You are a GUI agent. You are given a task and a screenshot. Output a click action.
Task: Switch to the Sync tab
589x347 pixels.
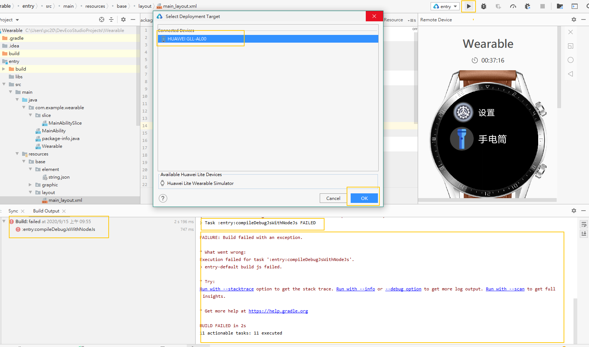(13, 211)
